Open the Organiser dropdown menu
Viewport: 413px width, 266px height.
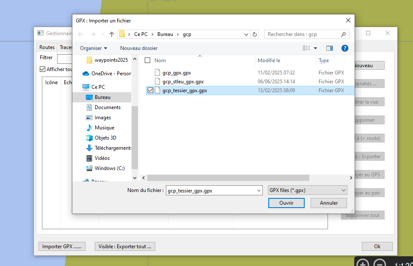[91, 48]
